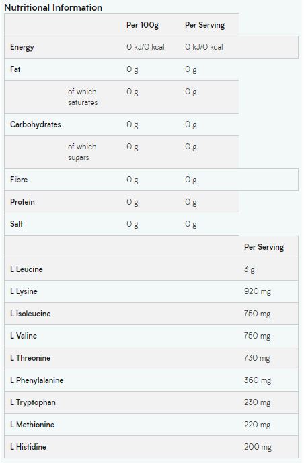Screen dimensions: 304x463
Task: Select the 'of which sugars' label
Action: pos(82,152)
